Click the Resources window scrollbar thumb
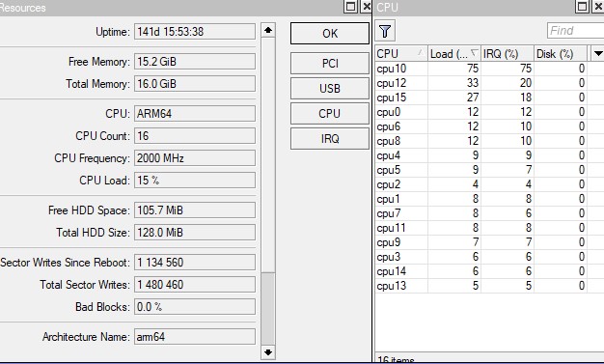This screenshot has width=604, height=364. (x=268, y=308)
